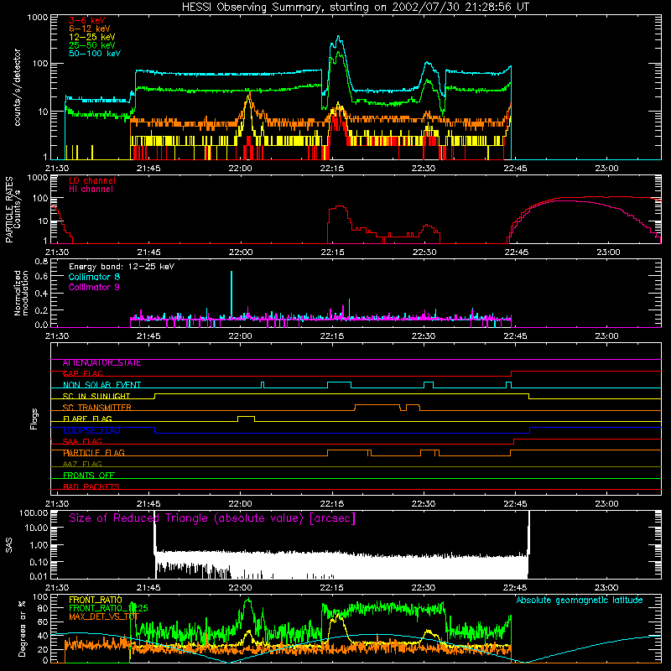Click the green "25-50 keV" legend entry
Screen dimensions: 671x671
pos(91,45)
